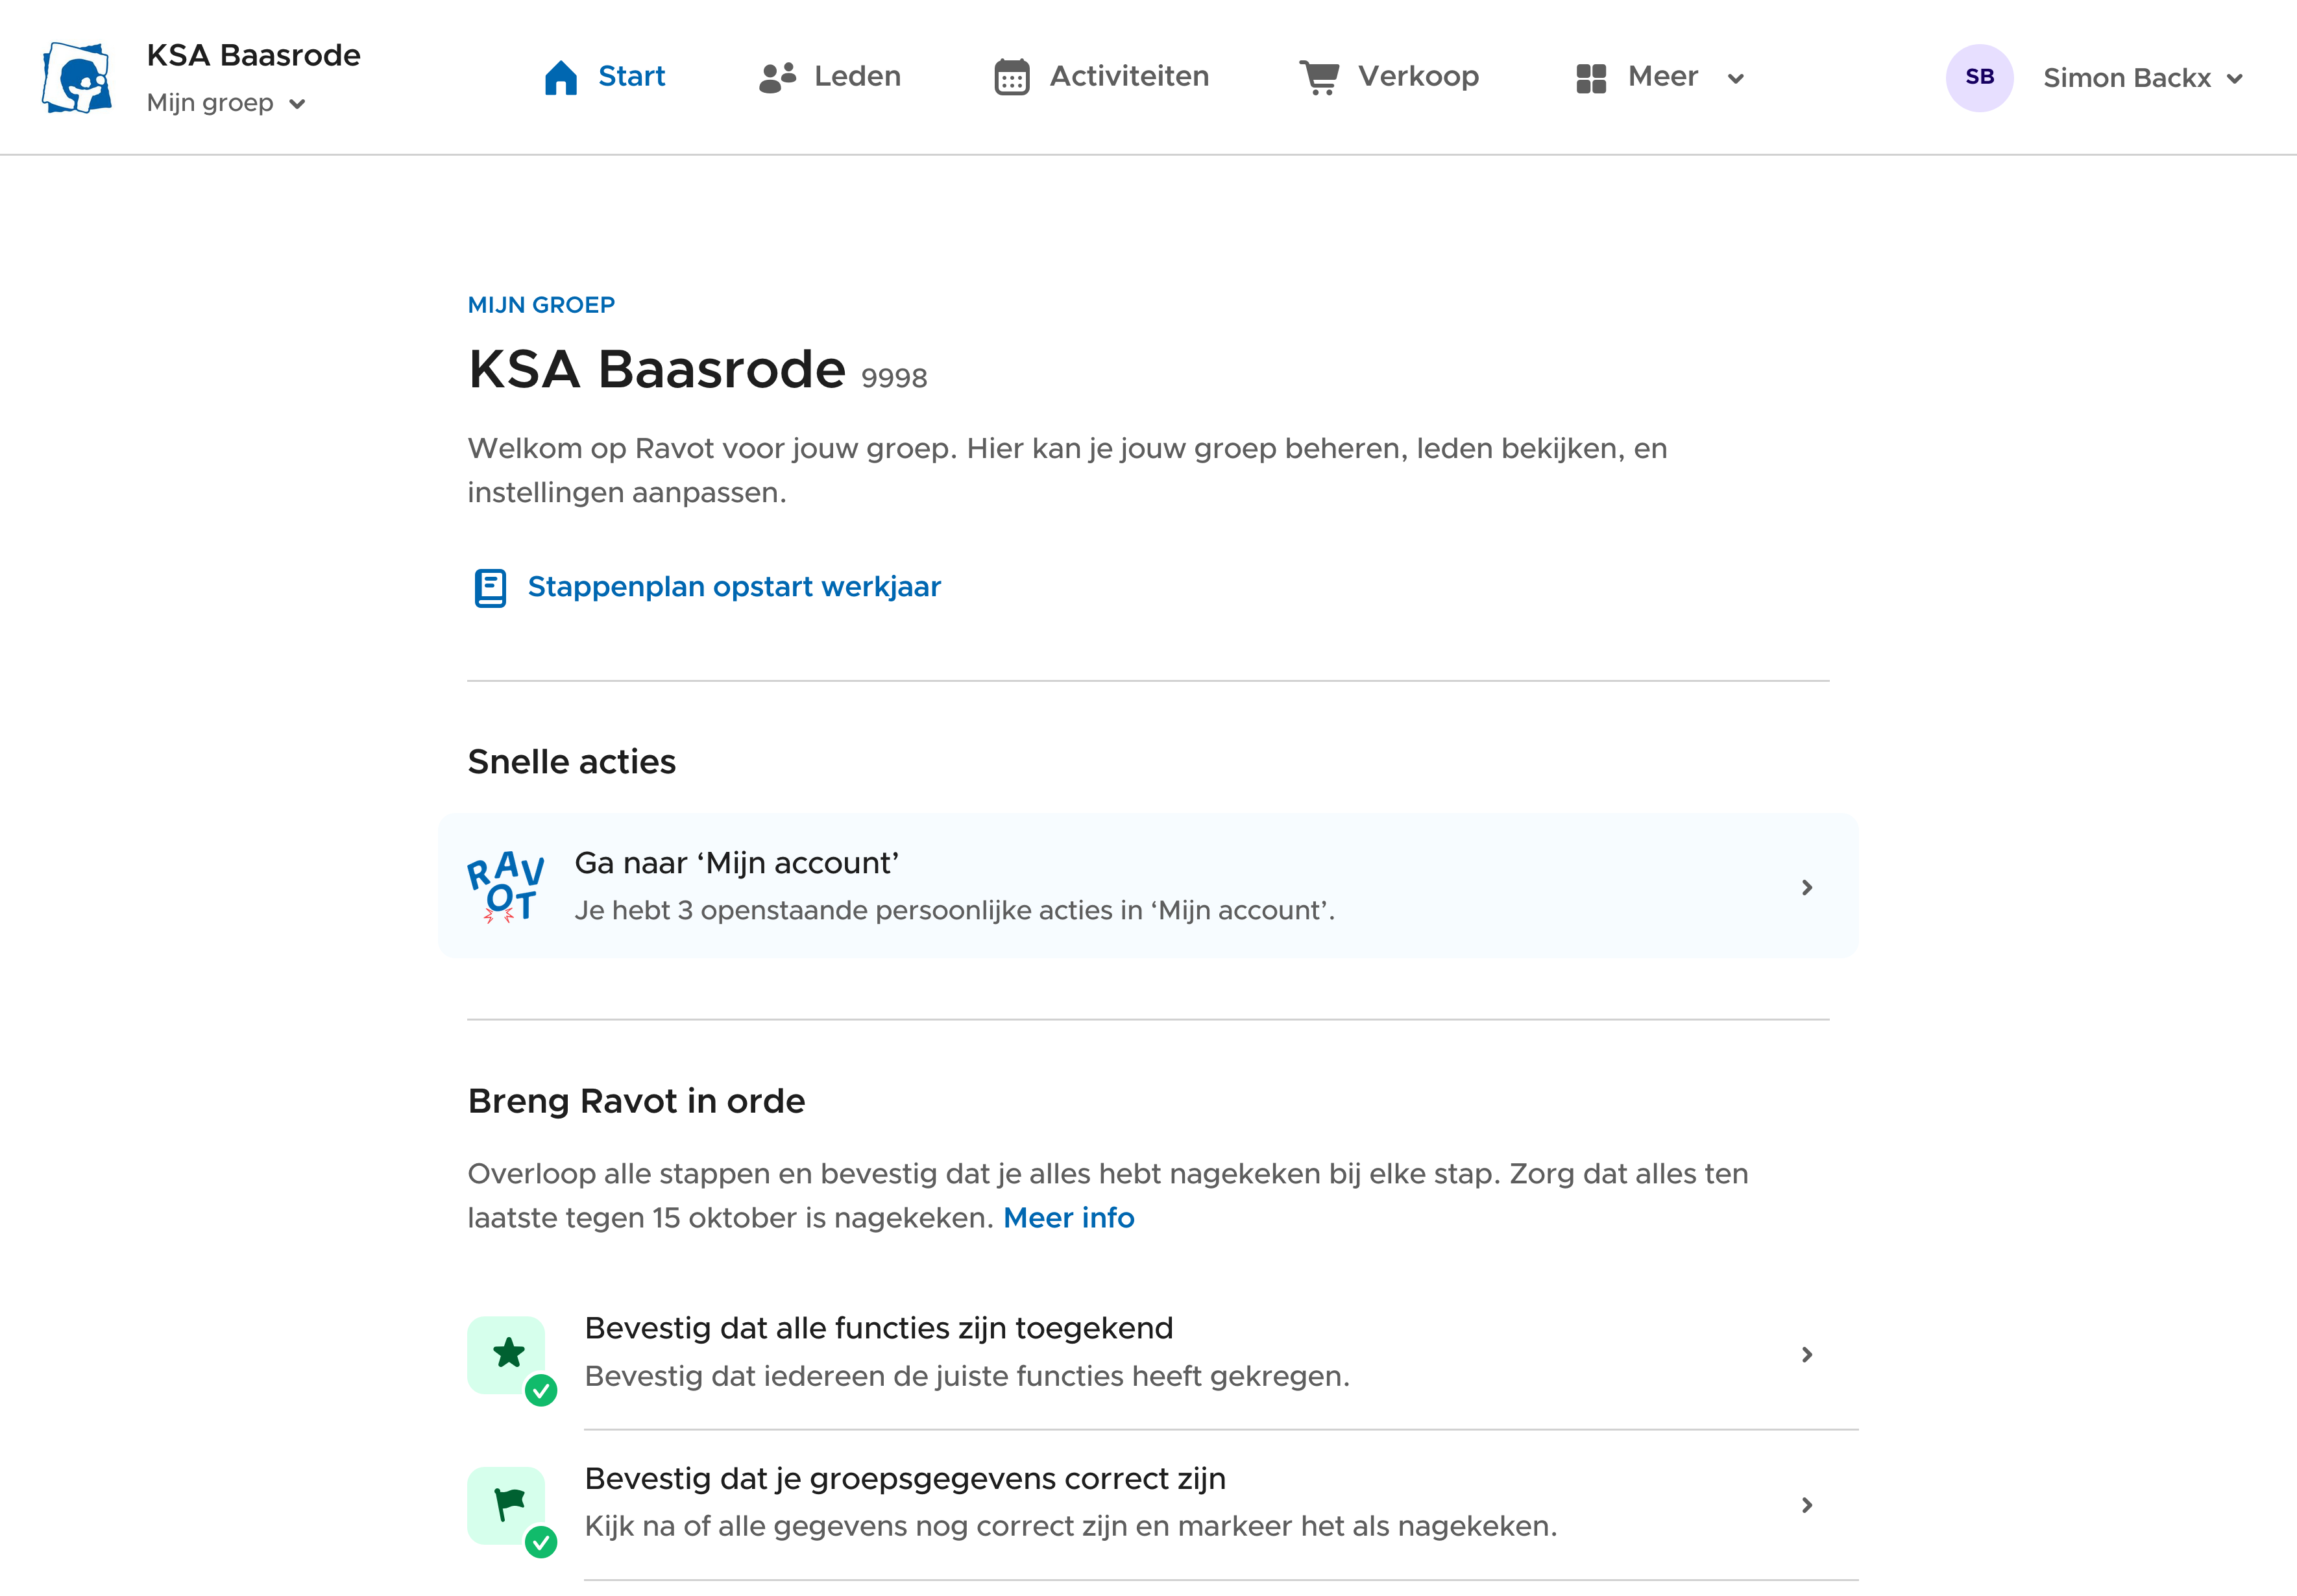Click the Meer info link
This screenshot has height=1596, width=2297.
tap(1068, 1217)
